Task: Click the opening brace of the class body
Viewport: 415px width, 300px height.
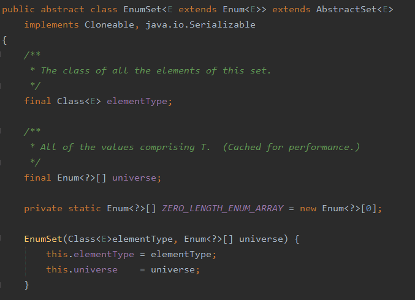Action: (x=4, y=40)
